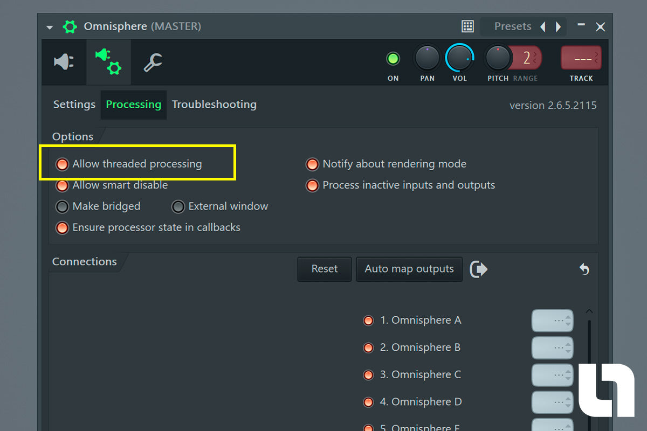Select next preset arrow
This screenshot has height=431, width=647.
tap(558, 26)
